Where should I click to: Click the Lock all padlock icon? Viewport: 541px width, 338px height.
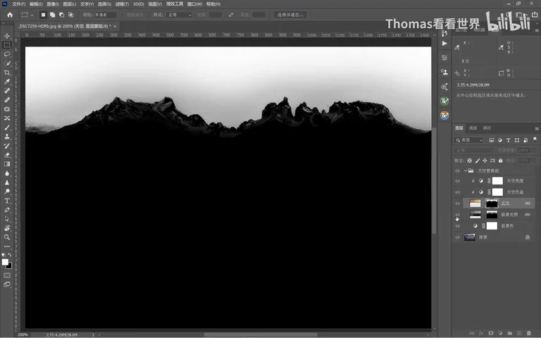pos(500,161)
